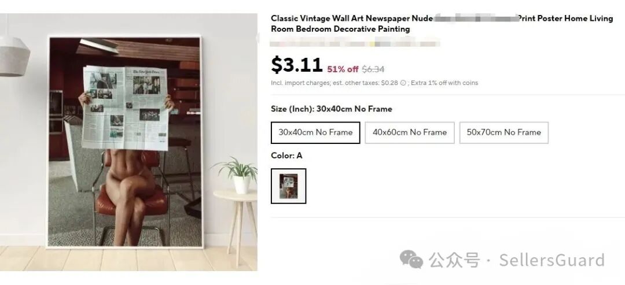Click the 公众号 text in the watermark
625x285 pixels.
(x=454, y=260)
